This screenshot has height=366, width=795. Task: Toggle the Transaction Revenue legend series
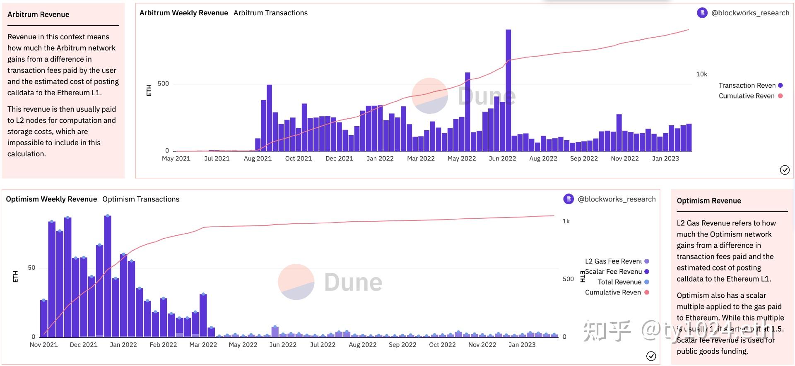[x=751, y=85]
